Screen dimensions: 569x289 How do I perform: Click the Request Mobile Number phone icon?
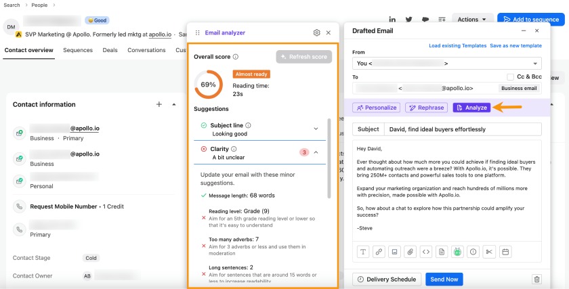(19, 206)
